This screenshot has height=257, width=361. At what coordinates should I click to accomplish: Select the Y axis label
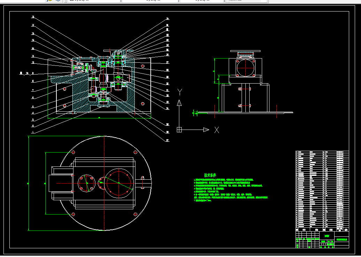point(180,92)
